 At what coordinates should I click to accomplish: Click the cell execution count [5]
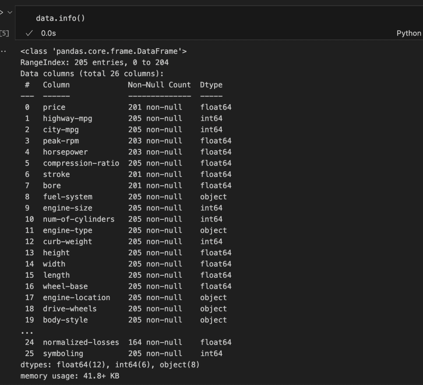coord(4,32)
